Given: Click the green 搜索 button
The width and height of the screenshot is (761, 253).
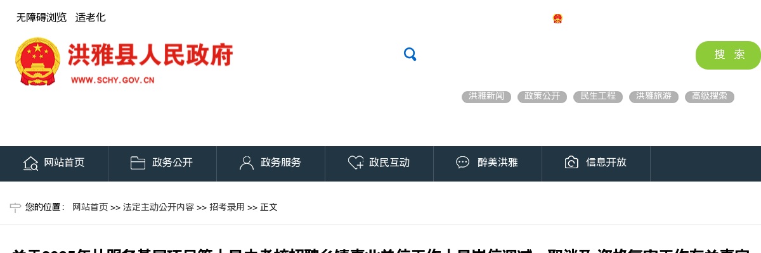Looking at the screenshot, I should [728, 55].
